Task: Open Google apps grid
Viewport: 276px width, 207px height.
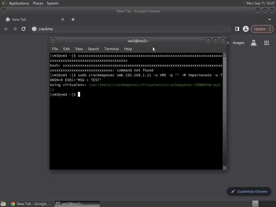Action: point(267,43)
